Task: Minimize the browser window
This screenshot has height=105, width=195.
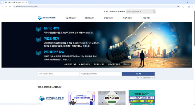Action: [183, 2]
